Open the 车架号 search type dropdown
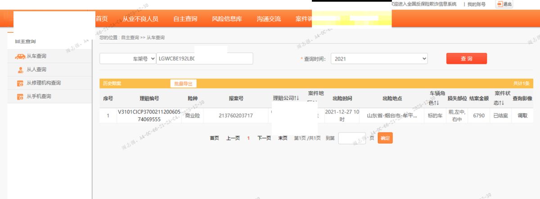This screenshot has width=540, height=199. 128,59
